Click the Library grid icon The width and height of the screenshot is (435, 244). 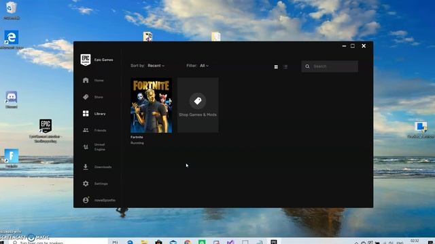[86, 113]
